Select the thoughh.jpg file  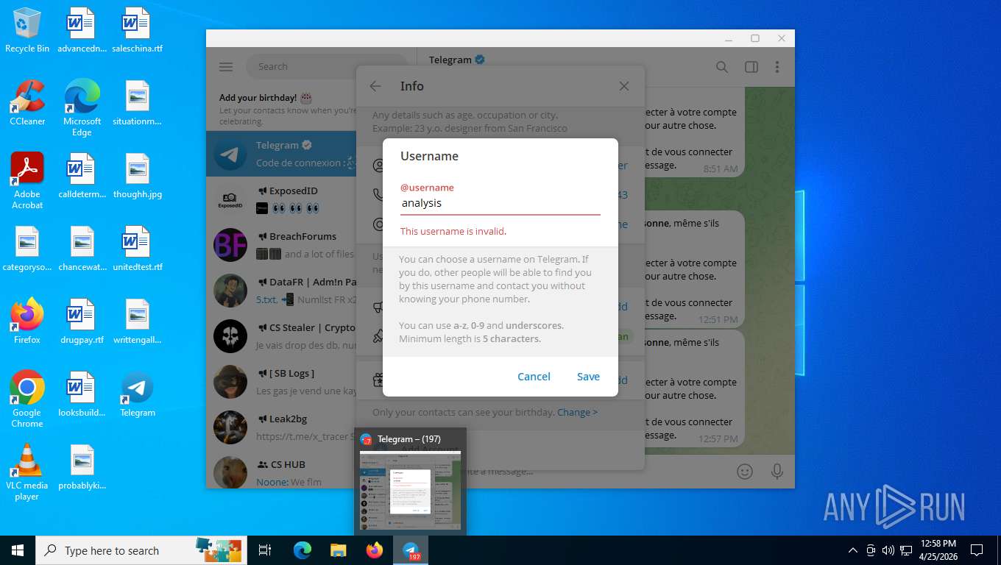click(138, 176)
